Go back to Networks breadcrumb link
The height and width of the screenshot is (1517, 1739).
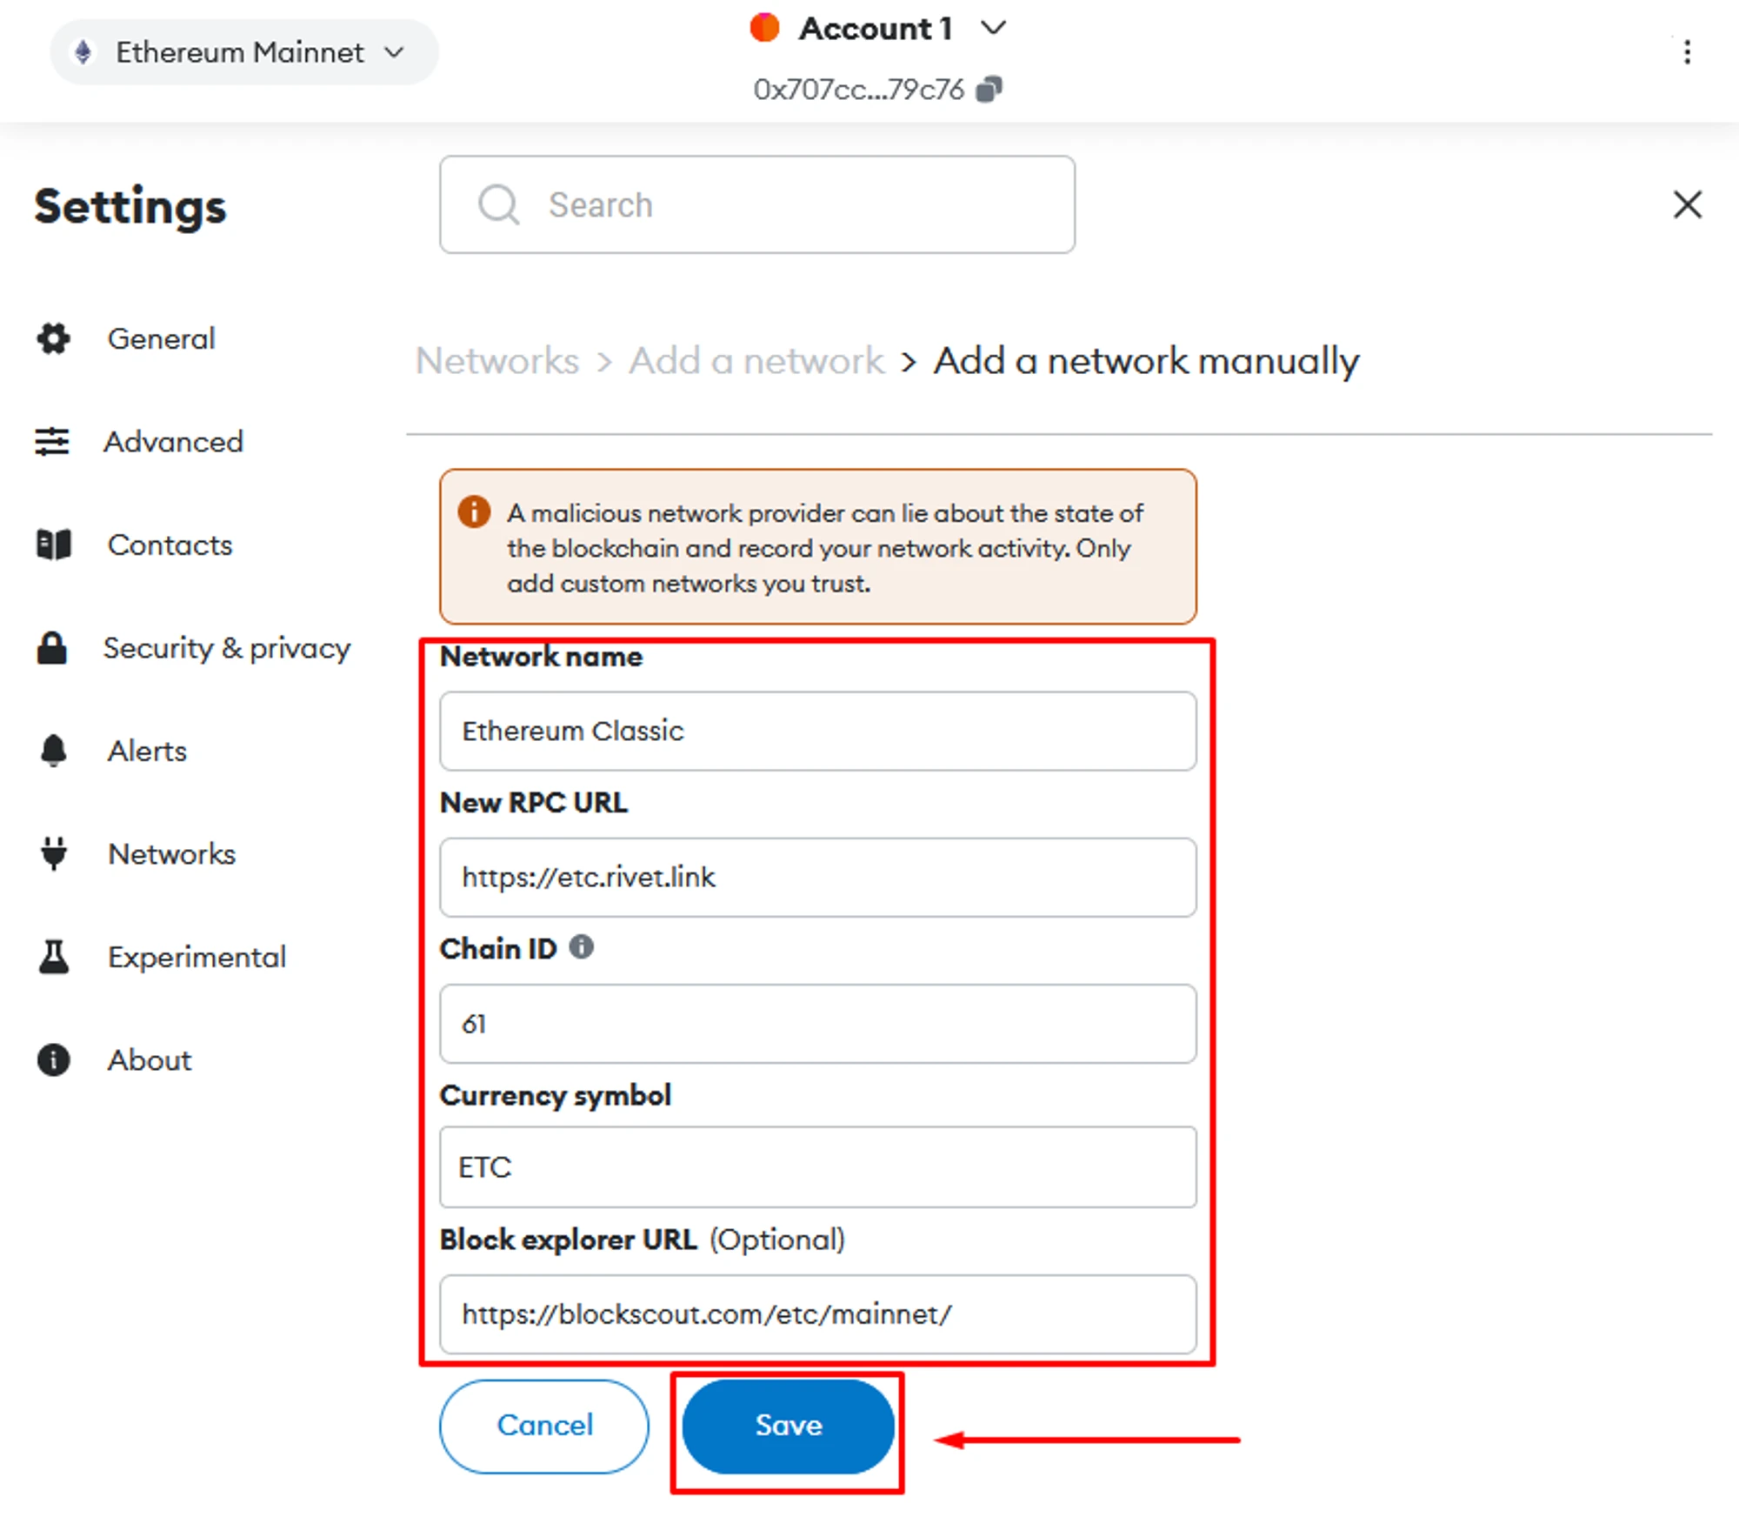(x=497, y=361)
